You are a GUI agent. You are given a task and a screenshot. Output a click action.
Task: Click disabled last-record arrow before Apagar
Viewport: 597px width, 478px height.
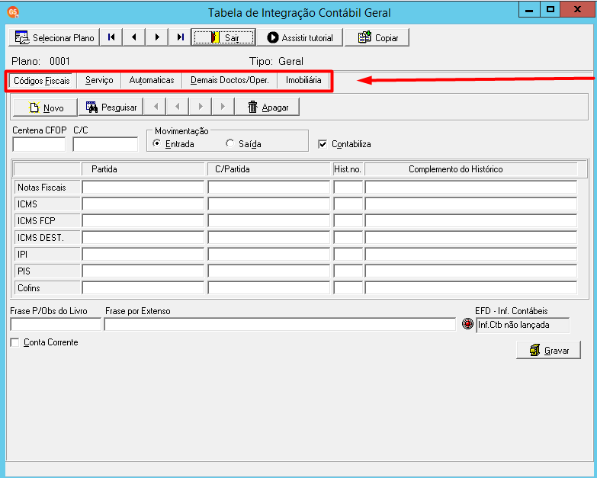click(x=223, y=107)
